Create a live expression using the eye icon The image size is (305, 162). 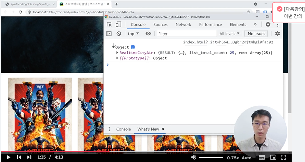coord(148,33)
